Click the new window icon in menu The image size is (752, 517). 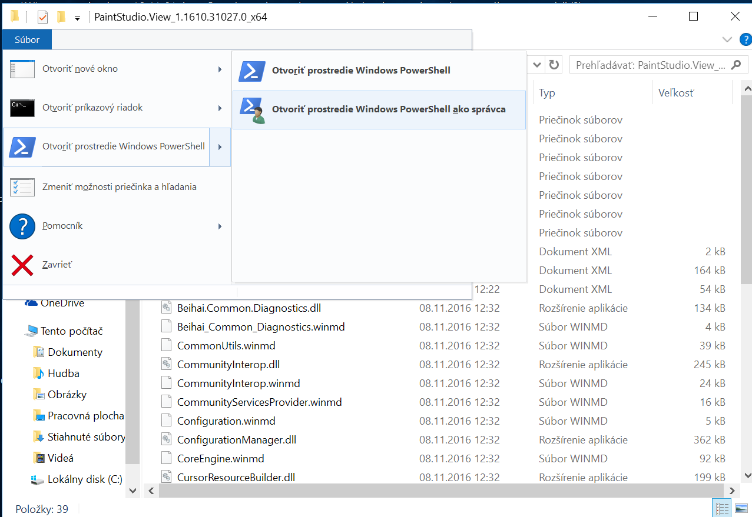pyautogui.click(x=22, y=69)
